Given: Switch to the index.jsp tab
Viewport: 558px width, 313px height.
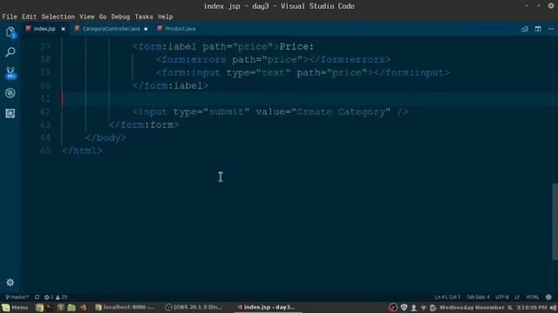Looking at the screenshot, I should [44, 29].
